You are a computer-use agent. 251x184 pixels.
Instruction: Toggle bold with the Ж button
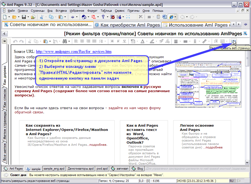(112, 41)
